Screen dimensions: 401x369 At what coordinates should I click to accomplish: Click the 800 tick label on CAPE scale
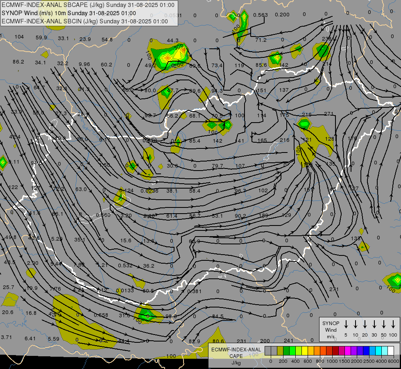[320, 361]
